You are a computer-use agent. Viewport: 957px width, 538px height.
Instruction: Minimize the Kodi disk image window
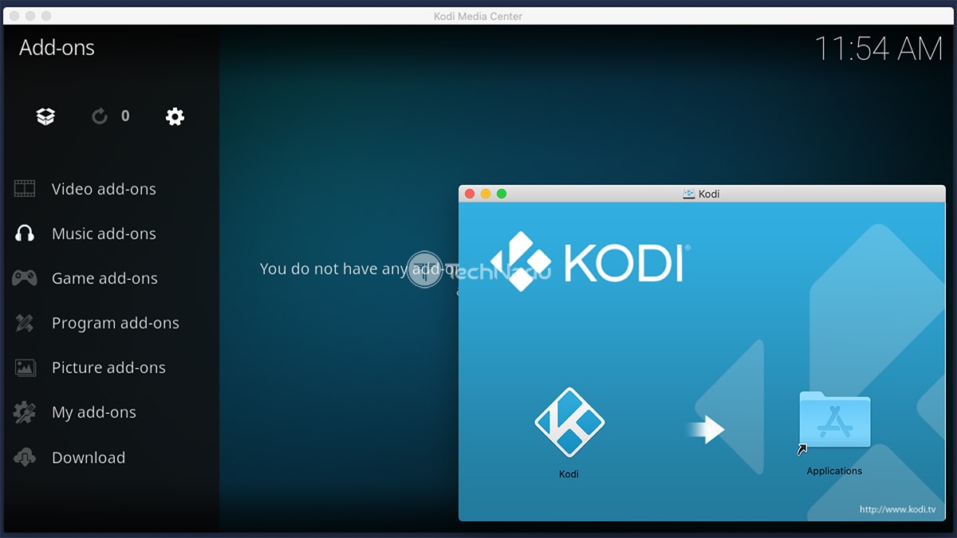tap(486, 194)
